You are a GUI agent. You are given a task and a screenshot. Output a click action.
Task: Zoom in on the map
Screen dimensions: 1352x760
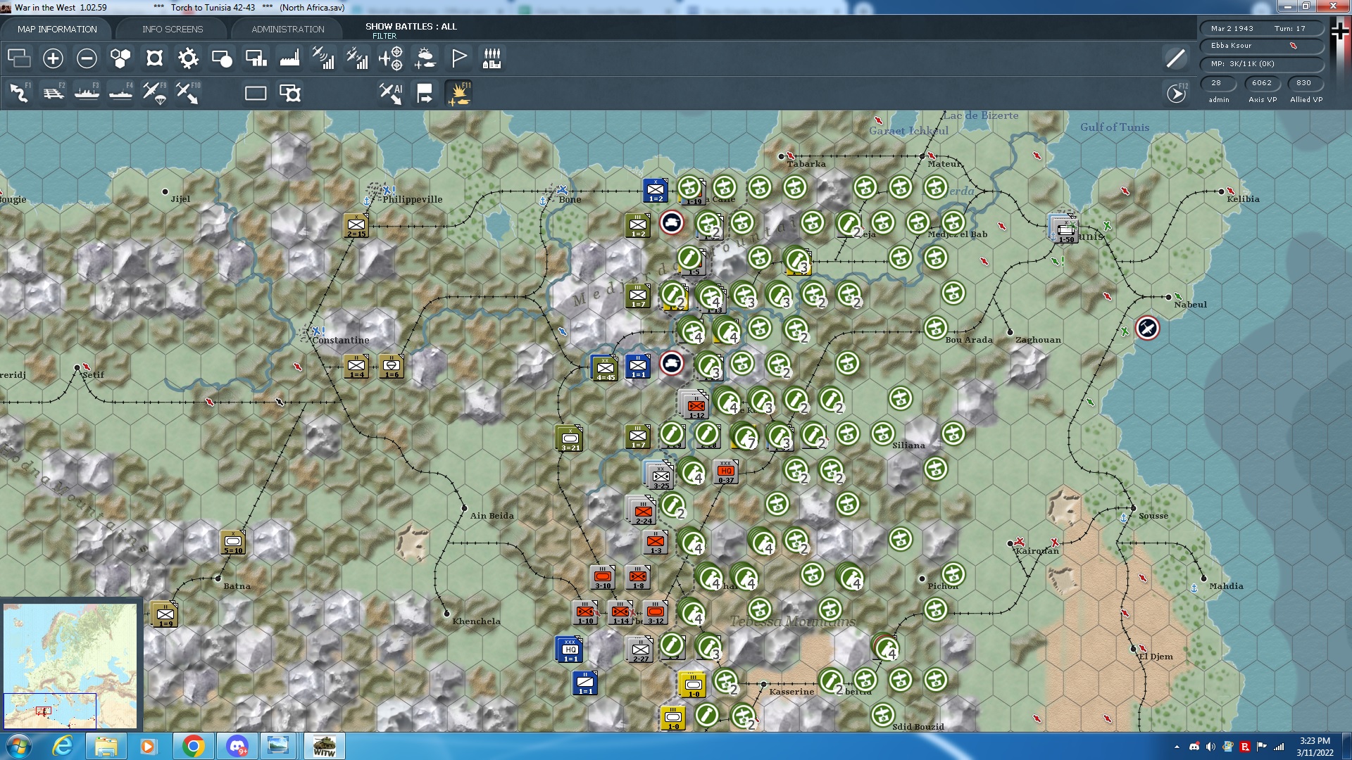pos(51,58)
